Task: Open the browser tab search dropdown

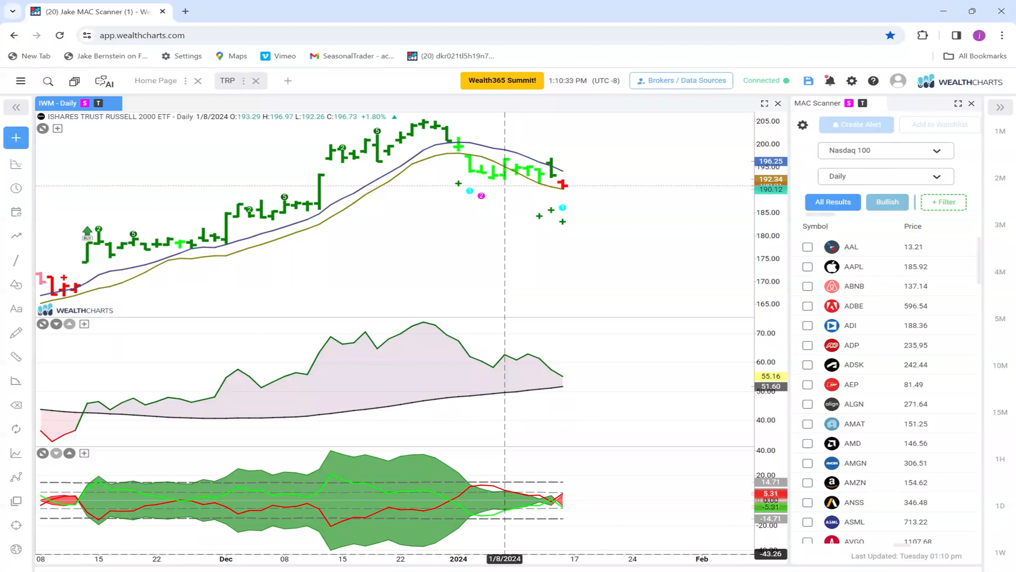Action: click(13, 11)
